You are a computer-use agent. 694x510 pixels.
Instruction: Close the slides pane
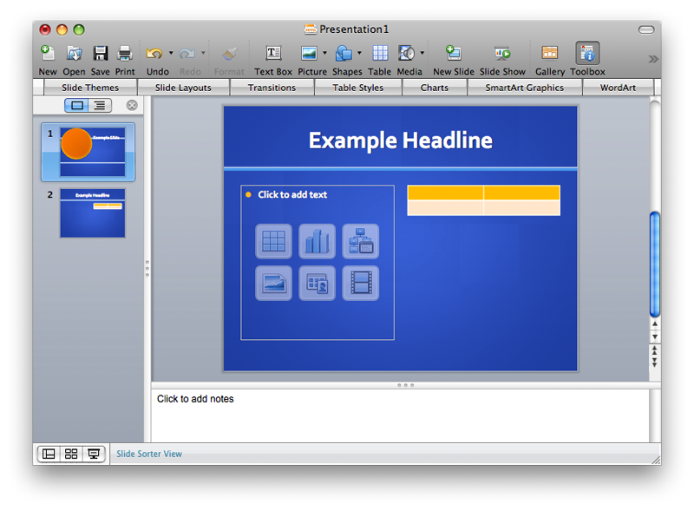(x=132, y=105)
